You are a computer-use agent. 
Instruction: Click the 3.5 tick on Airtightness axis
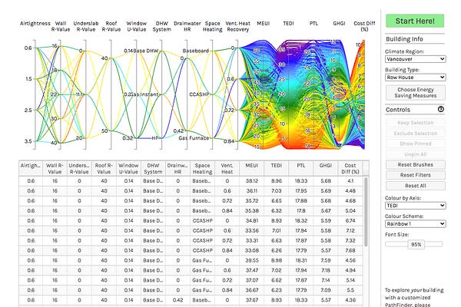tap(28, 141)
